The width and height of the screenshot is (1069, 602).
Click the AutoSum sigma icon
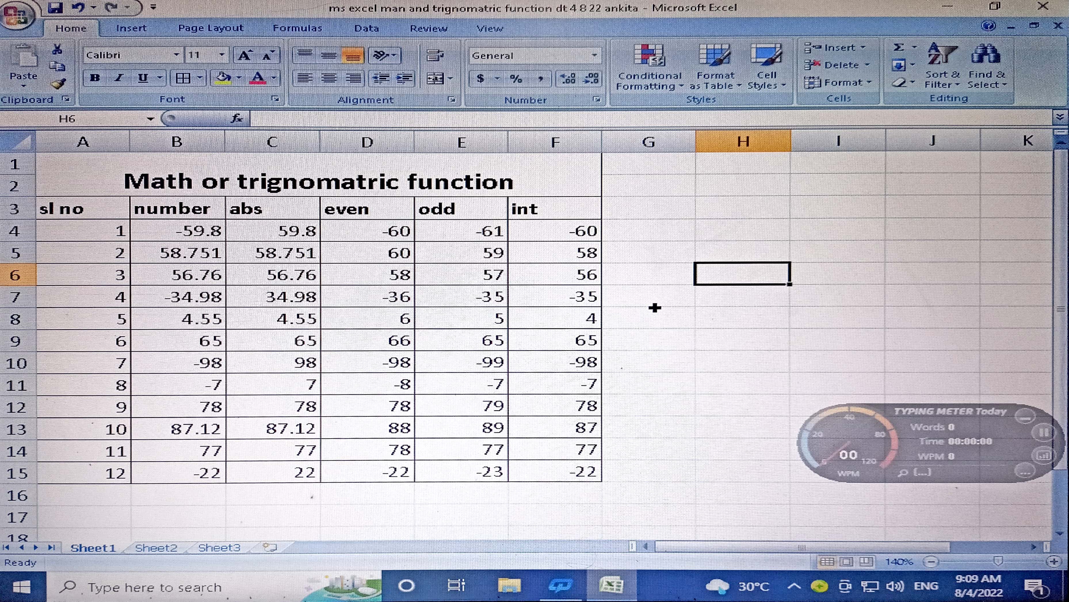898,48
